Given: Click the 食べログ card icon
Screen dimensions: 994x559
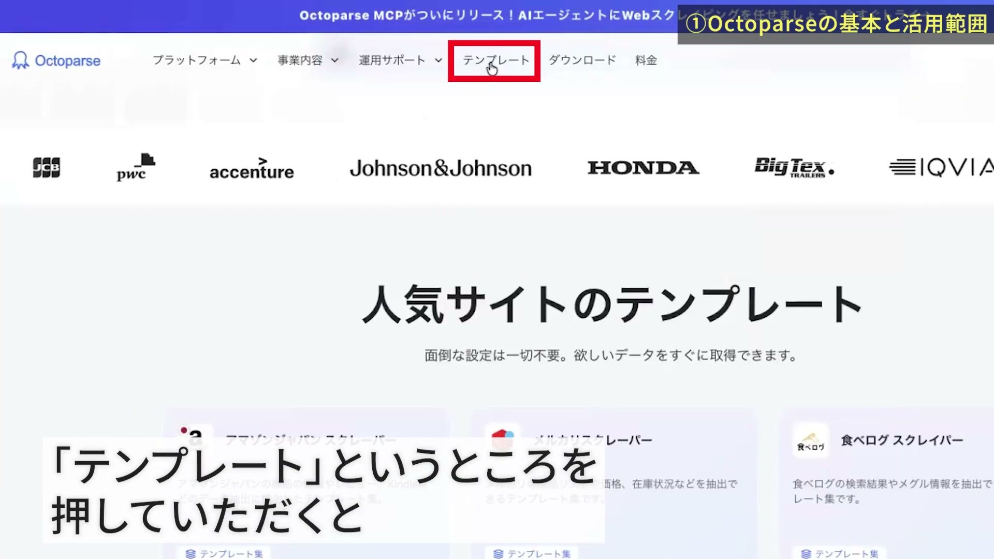Looking at the screenshot, I should click(811, 442).
